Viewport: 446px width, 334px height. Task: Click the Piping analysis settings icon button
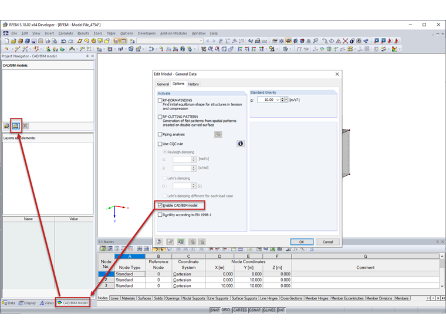coord(218,134)
